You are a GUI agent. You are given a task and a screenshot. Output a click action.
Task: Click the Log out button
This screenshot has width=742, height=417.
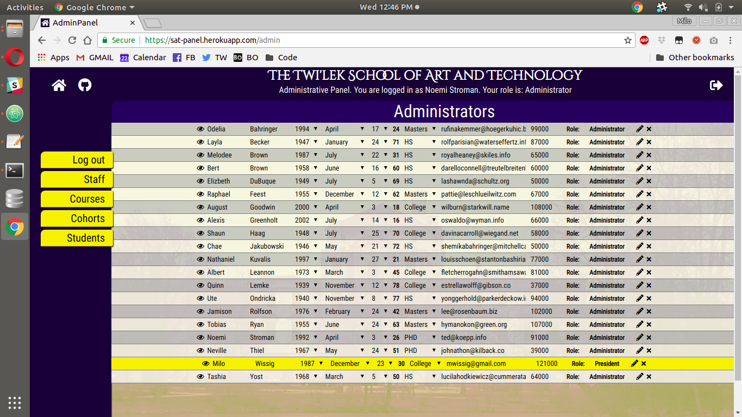pyautogui.click(x=77, y=160)
